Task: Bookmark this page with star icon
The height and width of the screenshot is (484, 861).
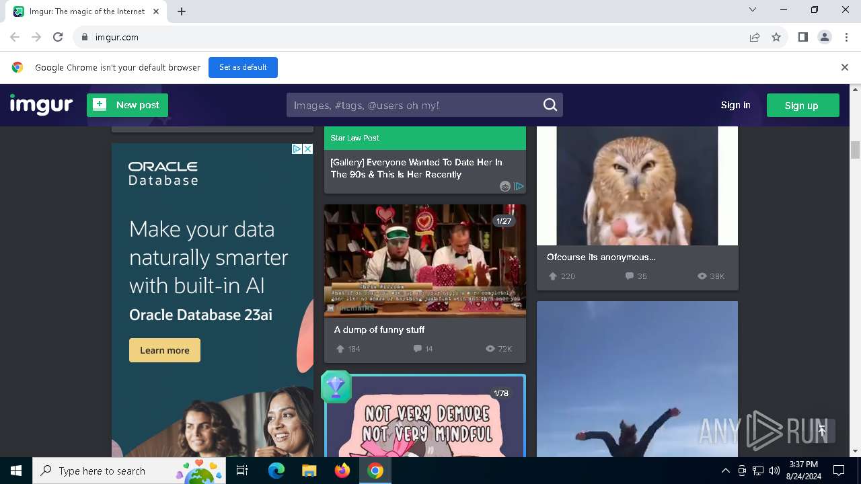Action: click(776, 37)
